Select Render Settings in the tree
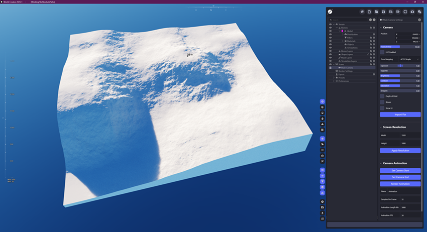Viewport: 427px width, 232px height. [345, 71]
